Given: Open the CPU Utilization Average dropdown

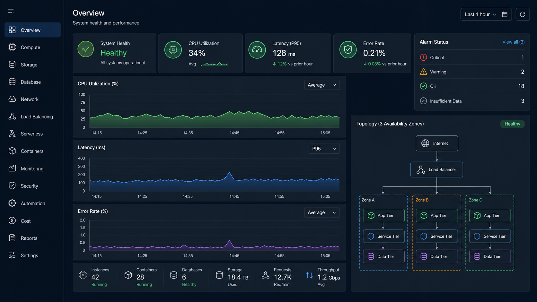Looking at the screenshot, I should [x=322, y=85].
